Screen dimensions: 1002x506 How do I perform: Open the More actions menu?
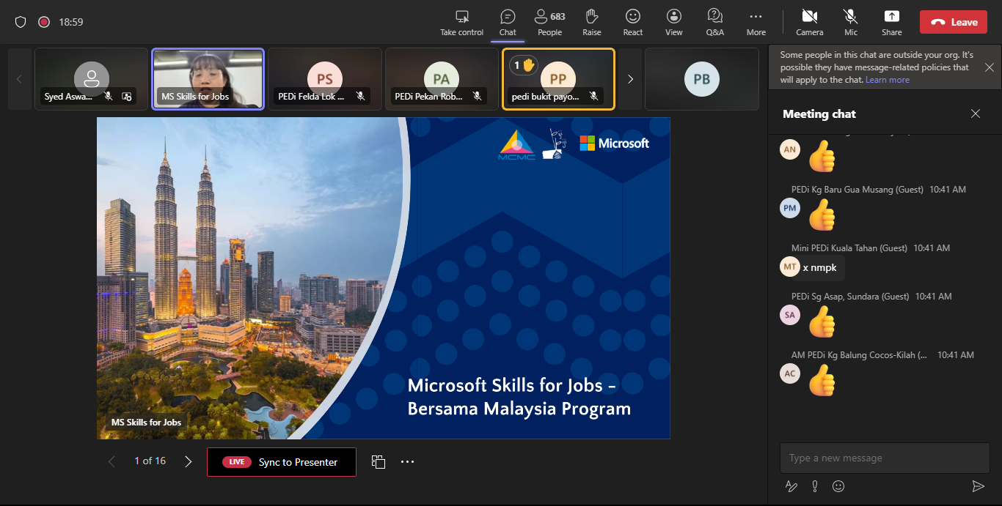click(756, 23)
